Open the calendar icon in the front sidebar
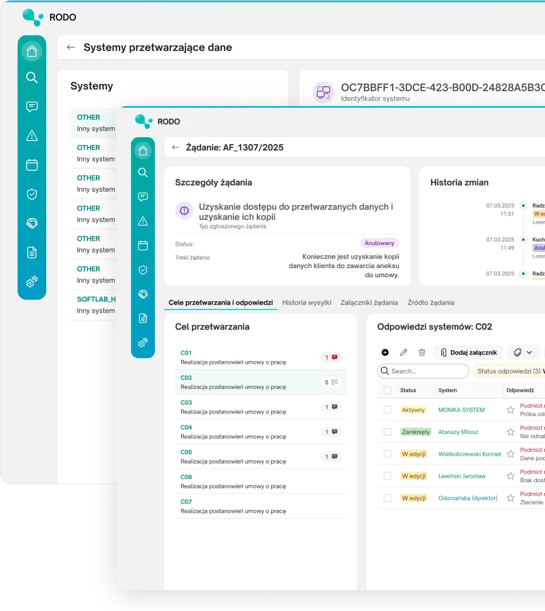 [x=143, y=246]
